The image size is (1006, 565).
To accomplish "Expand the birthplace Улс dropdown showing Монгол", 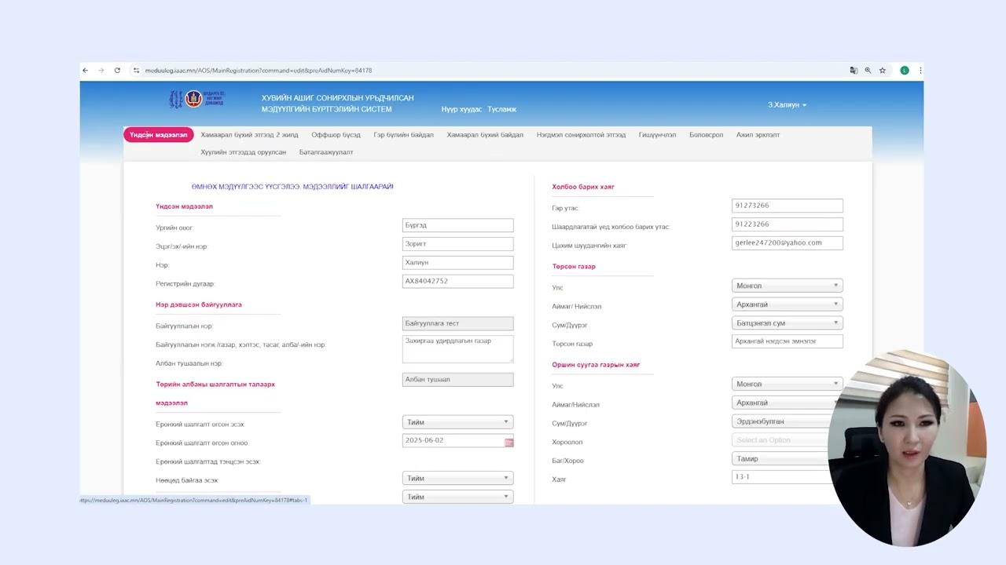I will click(787, 286).
